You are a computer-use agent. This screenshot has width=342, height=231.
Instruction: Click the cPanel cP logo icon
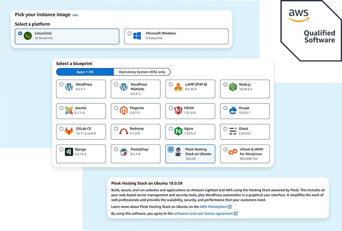tap(233, 152)
